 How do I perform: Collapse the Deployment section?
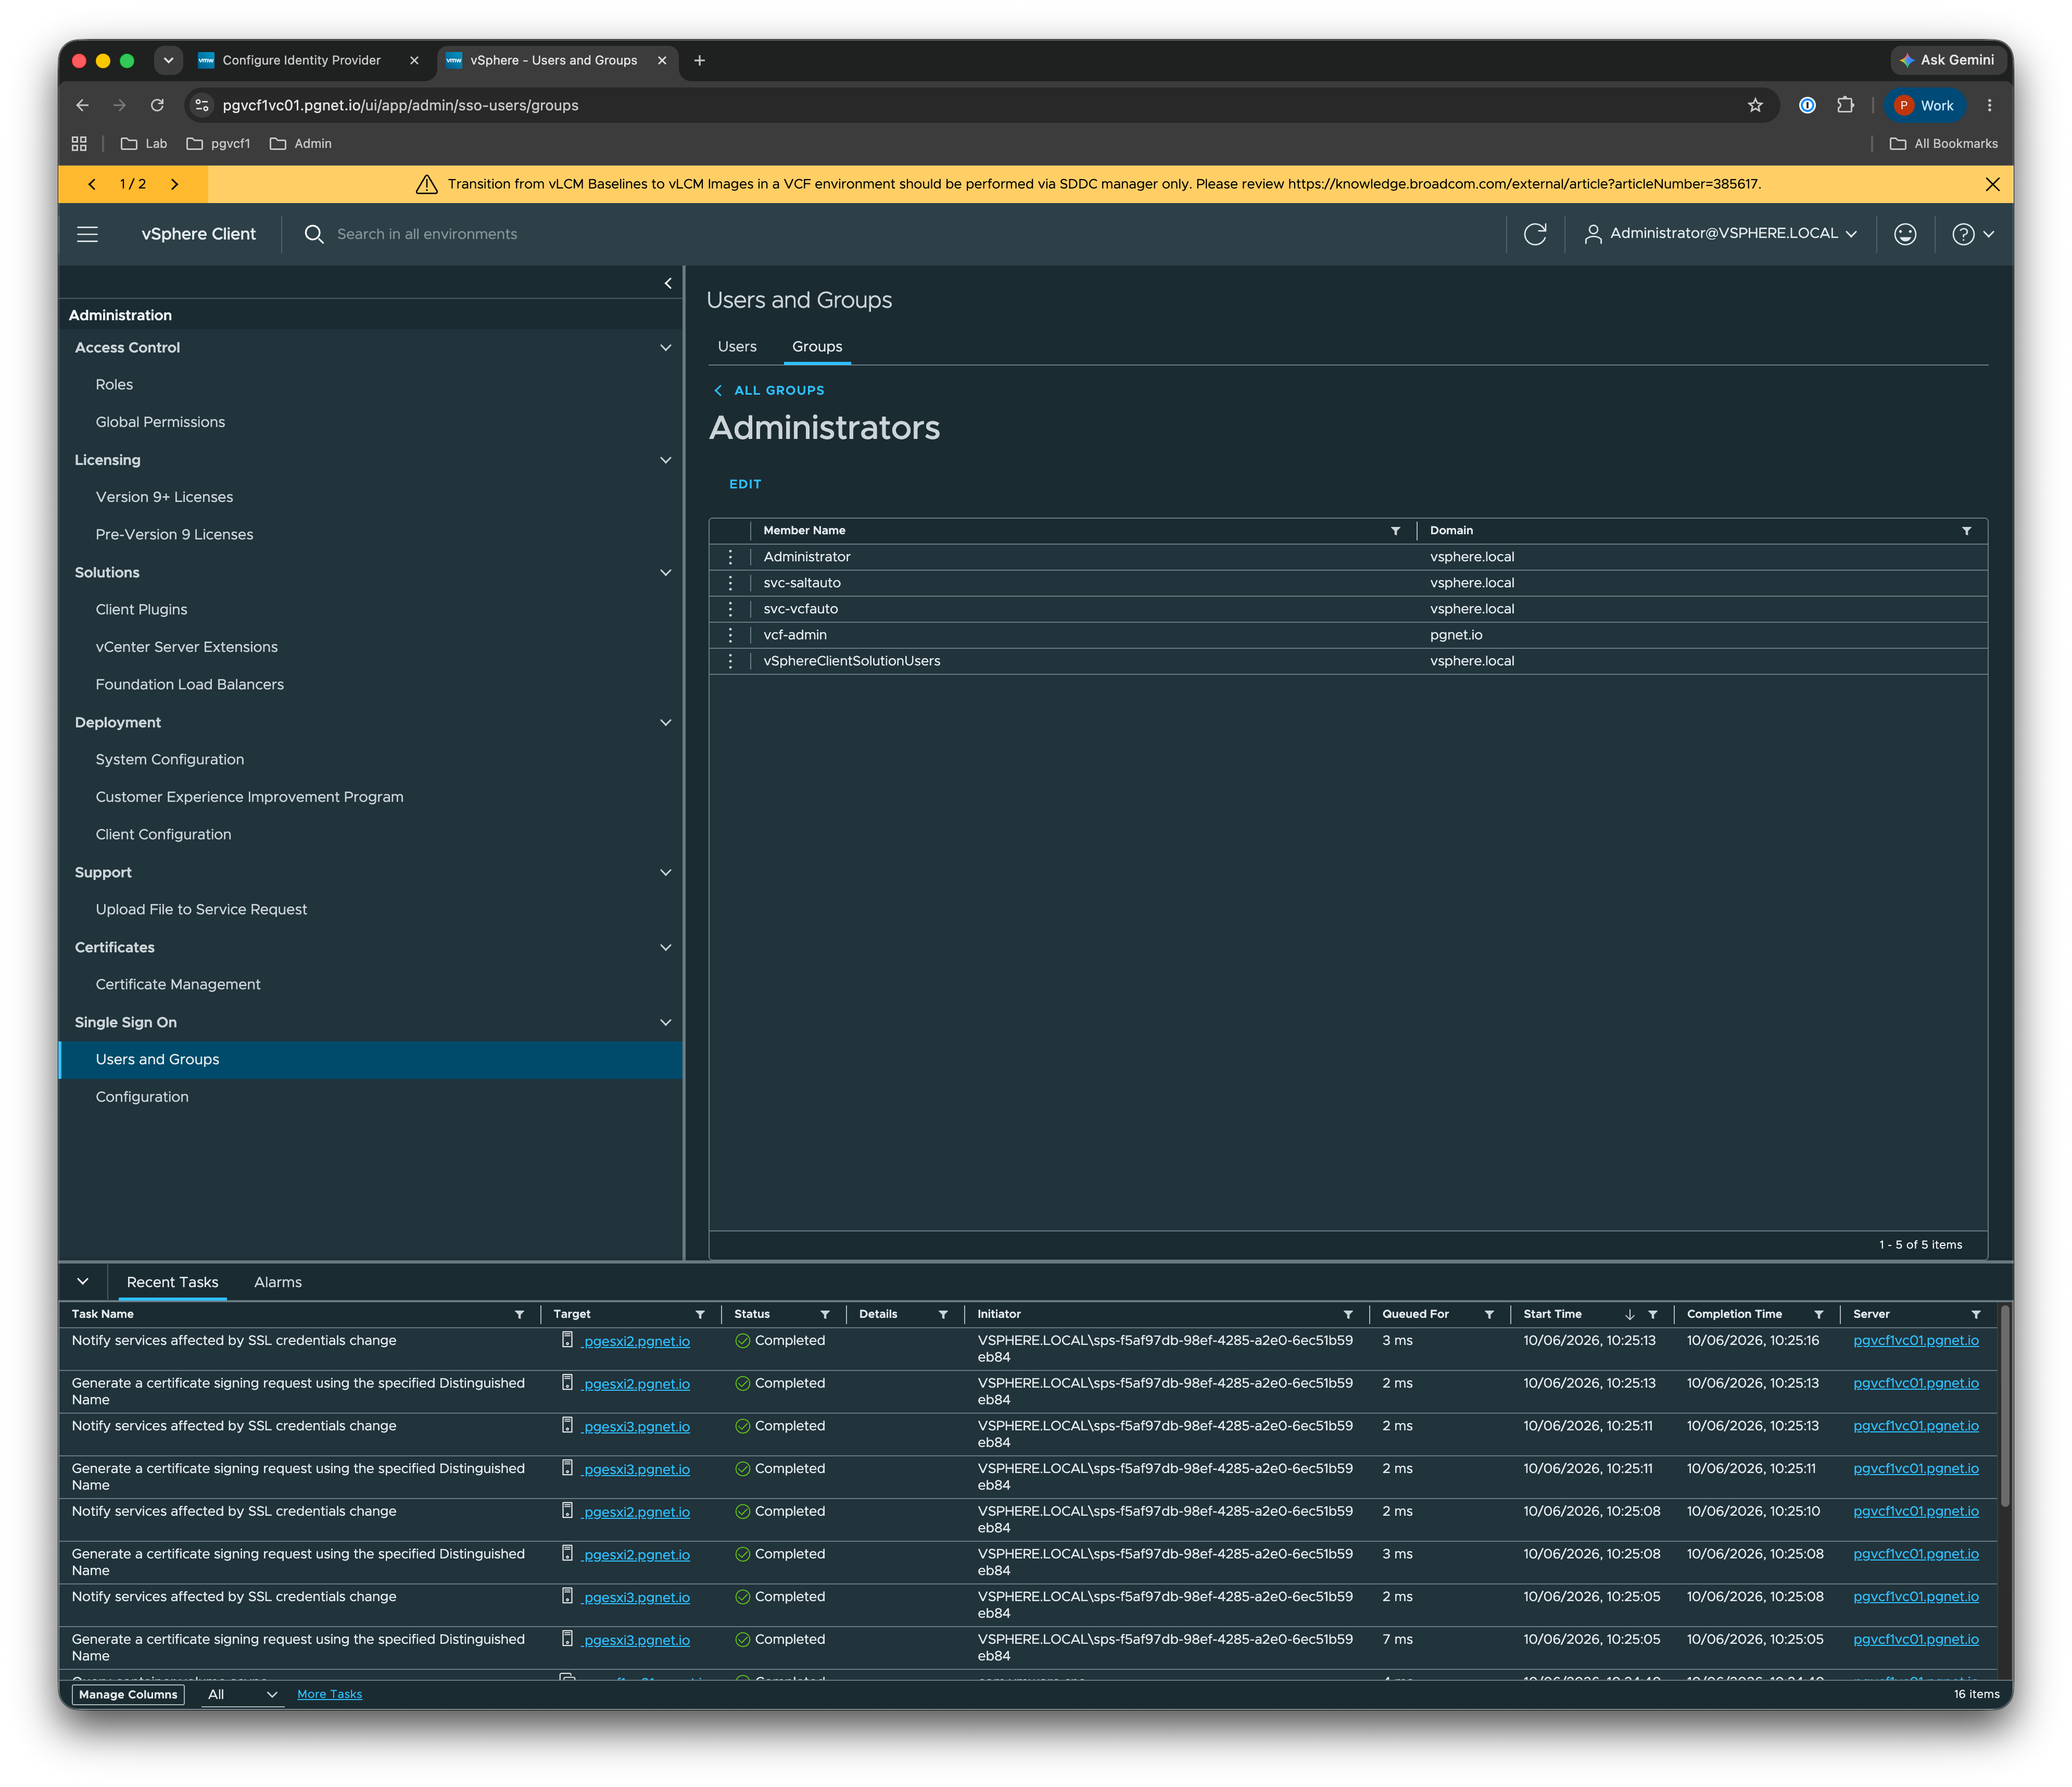tap(666, 723)
